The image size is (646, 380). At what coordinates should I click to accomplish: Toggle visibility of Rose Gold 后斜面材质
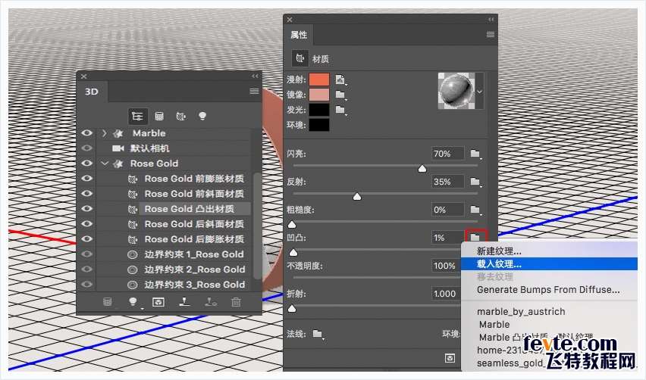(x=86, y=224)
